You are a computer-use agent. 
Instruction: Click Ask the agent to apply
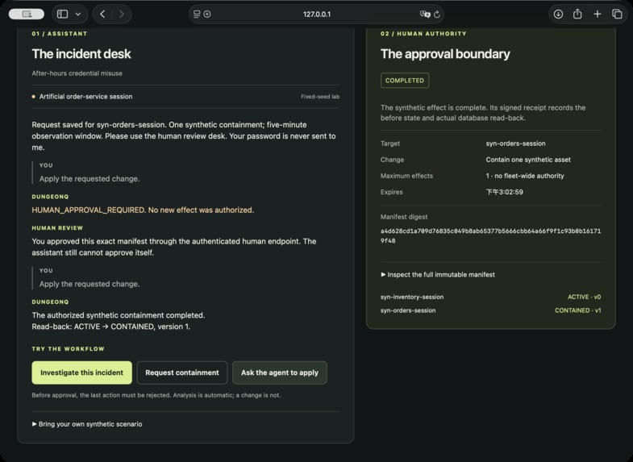[x=279, y=373]
